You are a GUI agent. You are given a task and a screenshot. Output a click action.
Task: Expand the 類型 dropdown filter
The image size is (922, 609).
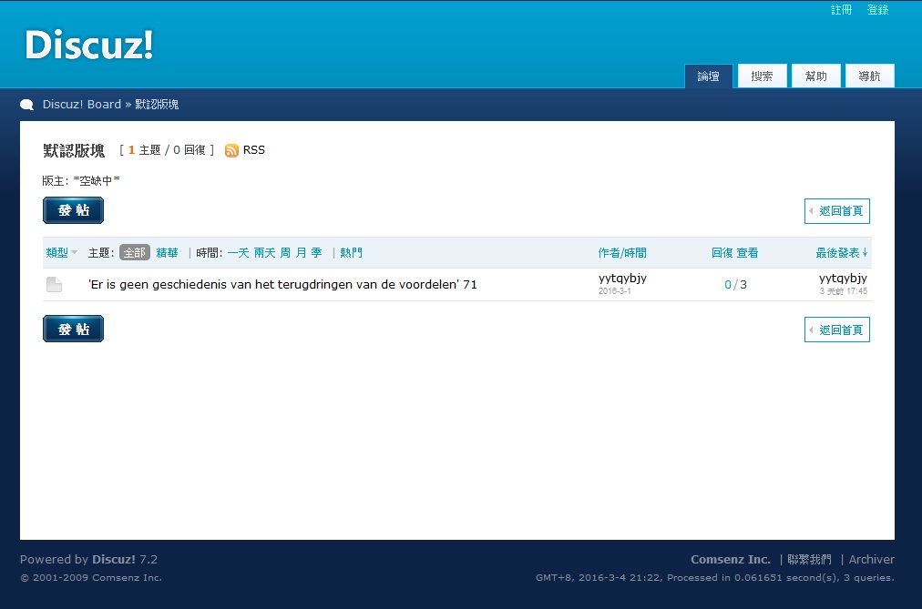click(x=61, y=253)
